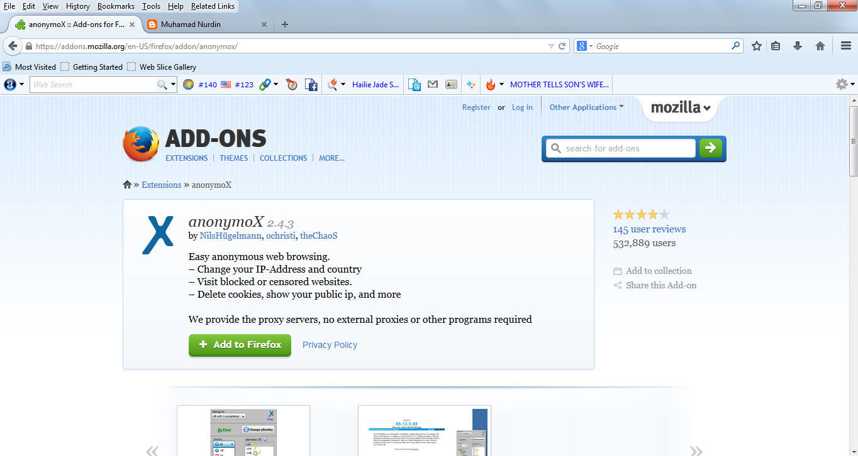Open the 145 user reviews link
858x456 pixels.
click(x=649, y=229)
